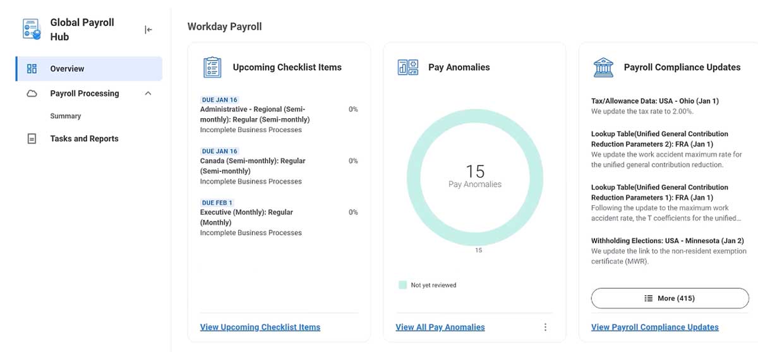
Task: Click the Payroll Processing cloud icon
Action: click(32, 94)
